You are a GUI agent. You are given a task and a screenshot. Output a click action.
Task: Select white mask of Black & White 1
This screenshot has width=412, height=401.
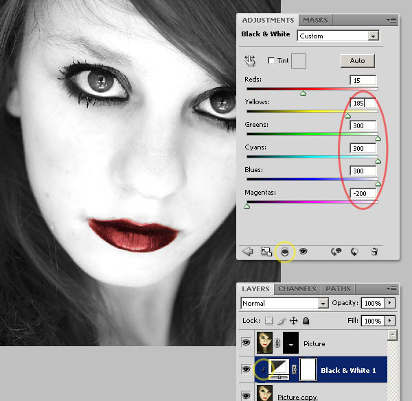(308, 369)
